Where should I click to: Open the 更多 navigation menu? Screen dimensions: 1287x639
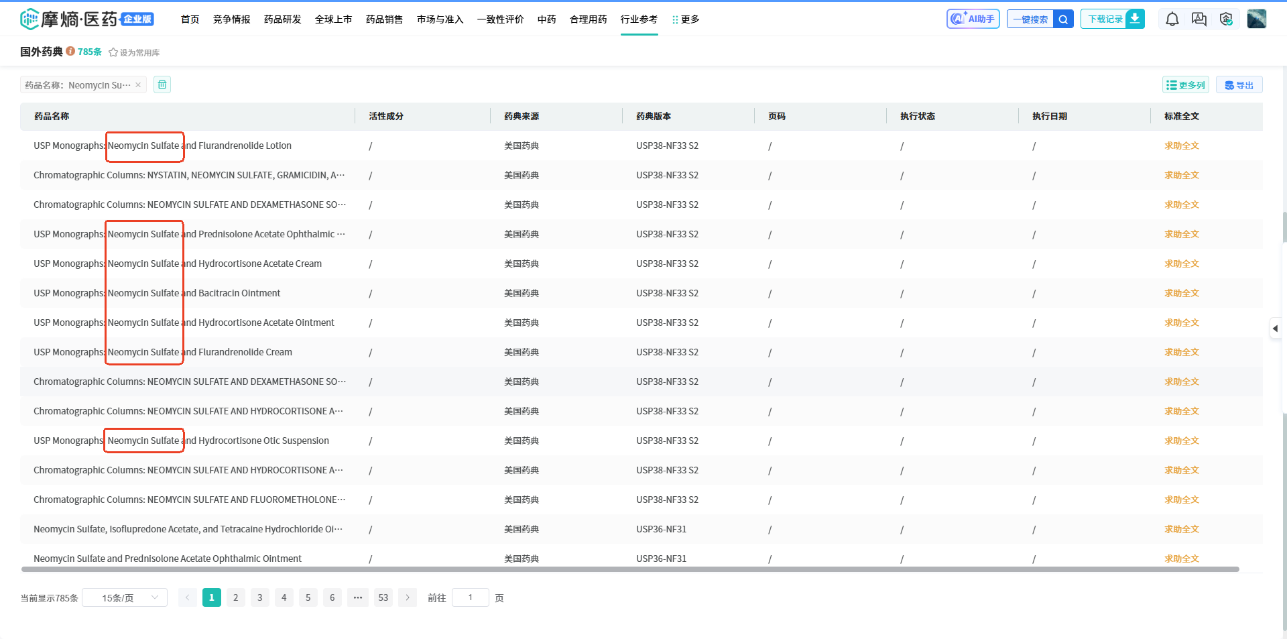686,19
